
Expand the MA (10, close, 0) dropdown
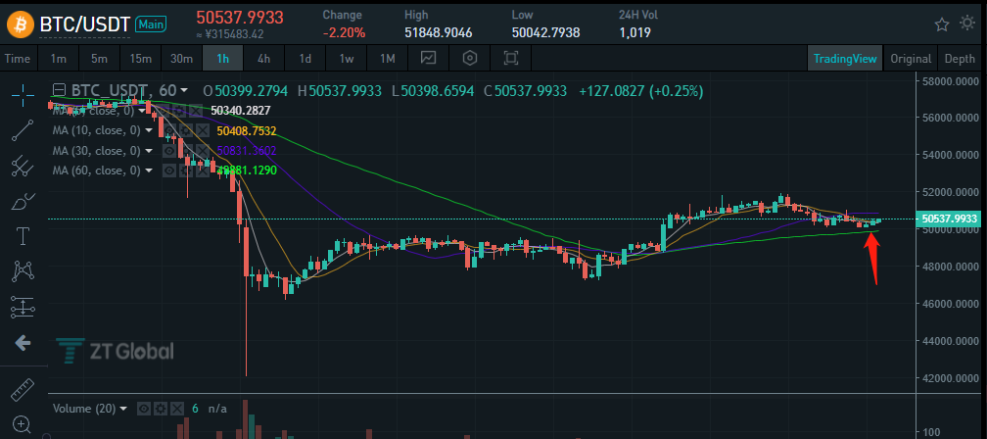(149, 131)
